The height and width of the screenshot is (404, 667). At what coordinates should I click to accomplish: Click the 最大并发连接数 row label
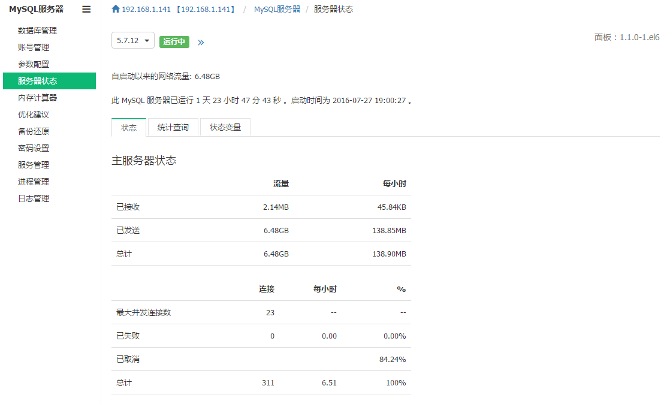coord(143,312)
